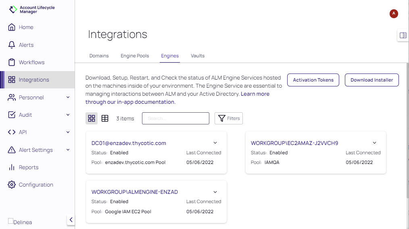Focus the engines search field
Viewport: 409px width, 229px height.
pyautogui.click(x=175, y=118)
